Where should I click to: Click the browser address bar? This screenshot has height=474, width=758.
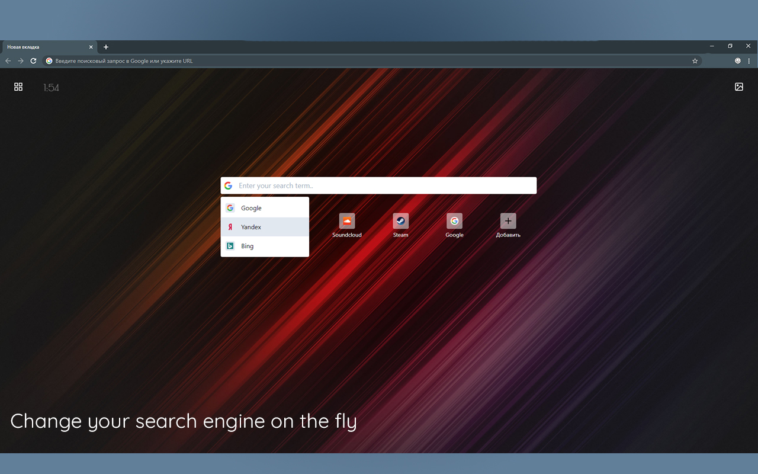click(373, 61)
